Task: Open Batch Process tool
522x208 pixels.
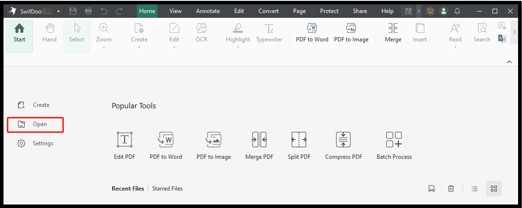Action: click(394, 146)
